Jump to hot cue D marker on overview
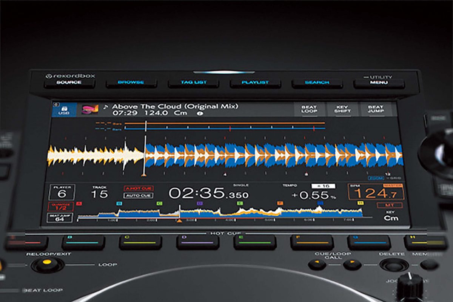Viewport: 453px width, 302px height. 200,203
